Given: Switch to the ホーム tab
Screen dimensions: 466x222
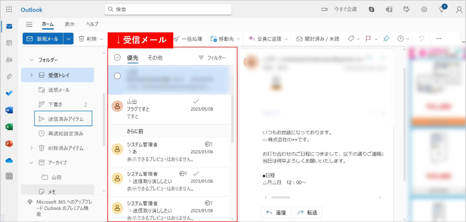Looking at the screenshot, I should pyautogui.click(x=48, y=24).
